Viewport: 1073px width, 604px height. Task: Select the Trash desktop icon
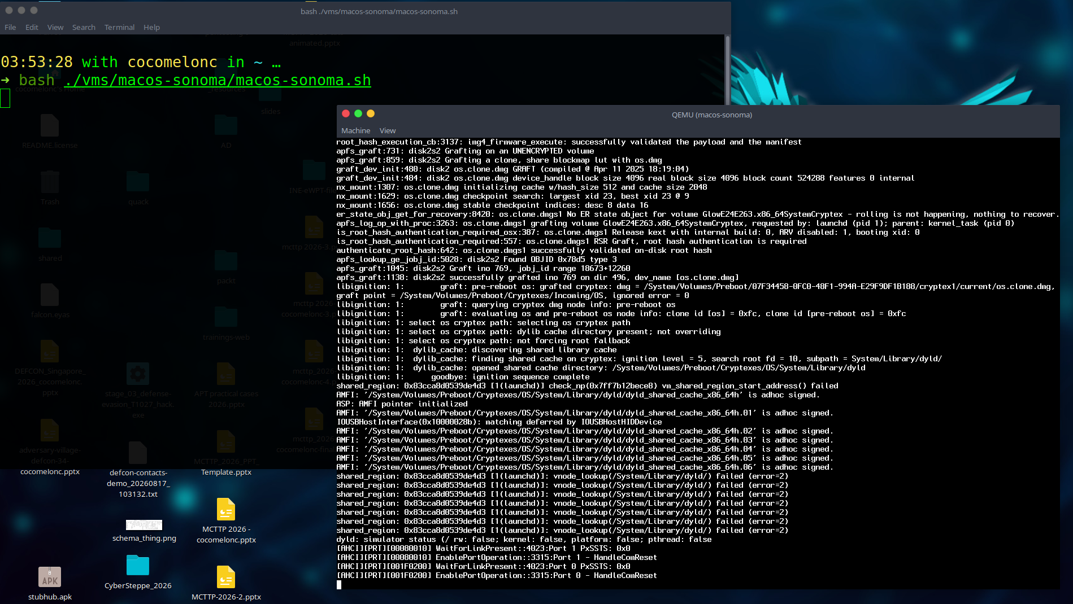tap(50, 182)
